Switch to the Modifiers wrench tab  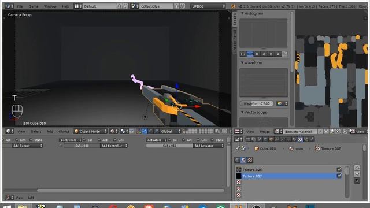tap(283, 139)
